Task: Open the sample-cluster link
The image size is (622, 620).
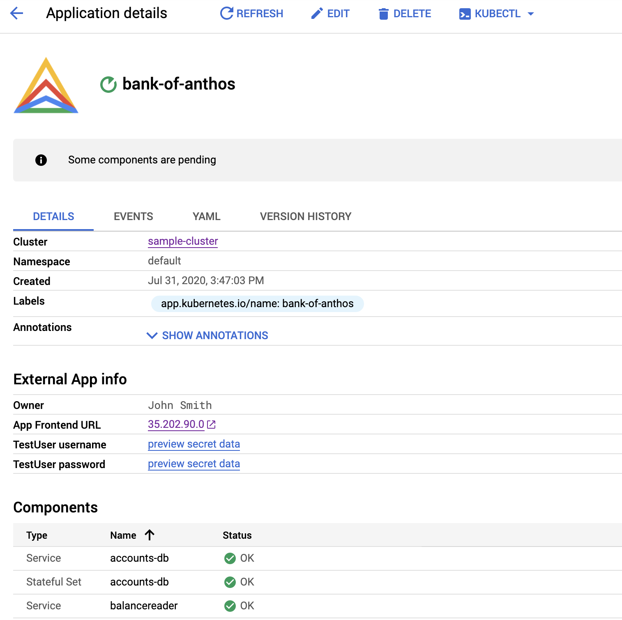Action: coord(183,241)
